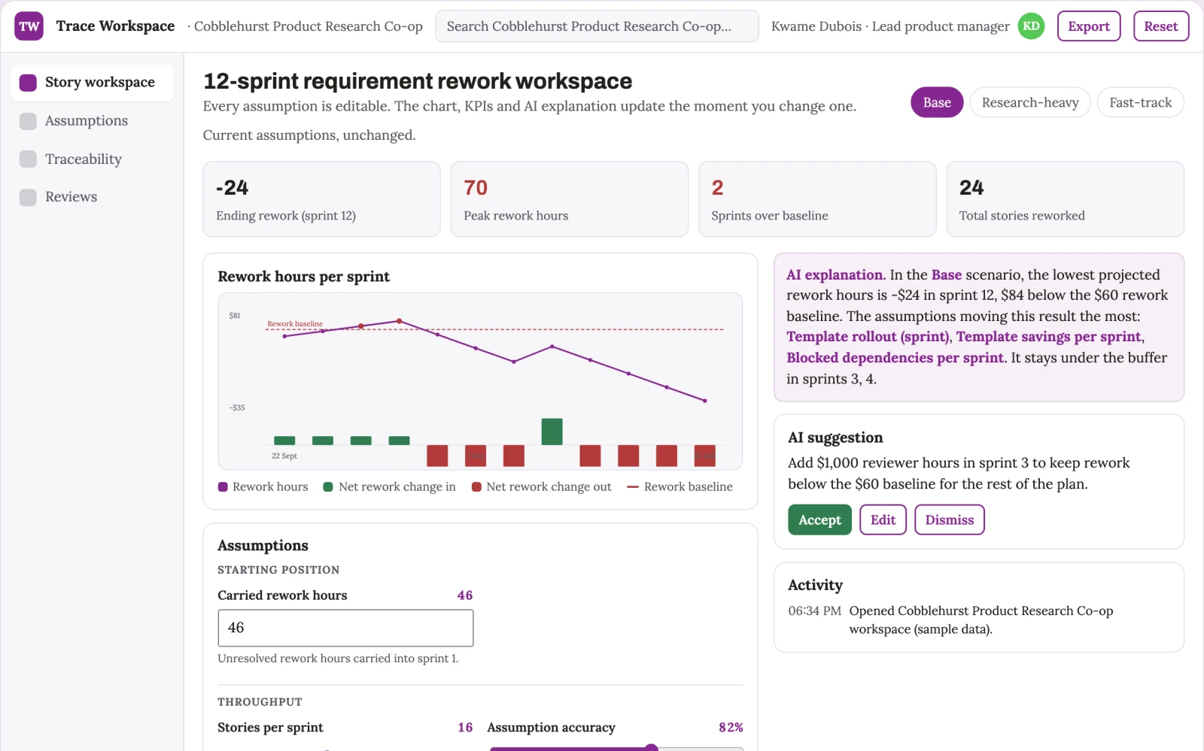This screenshot has height=751, width=1204.
Task: Click the 'Rework baseline' label in the chart
Action: pos(295,324)
